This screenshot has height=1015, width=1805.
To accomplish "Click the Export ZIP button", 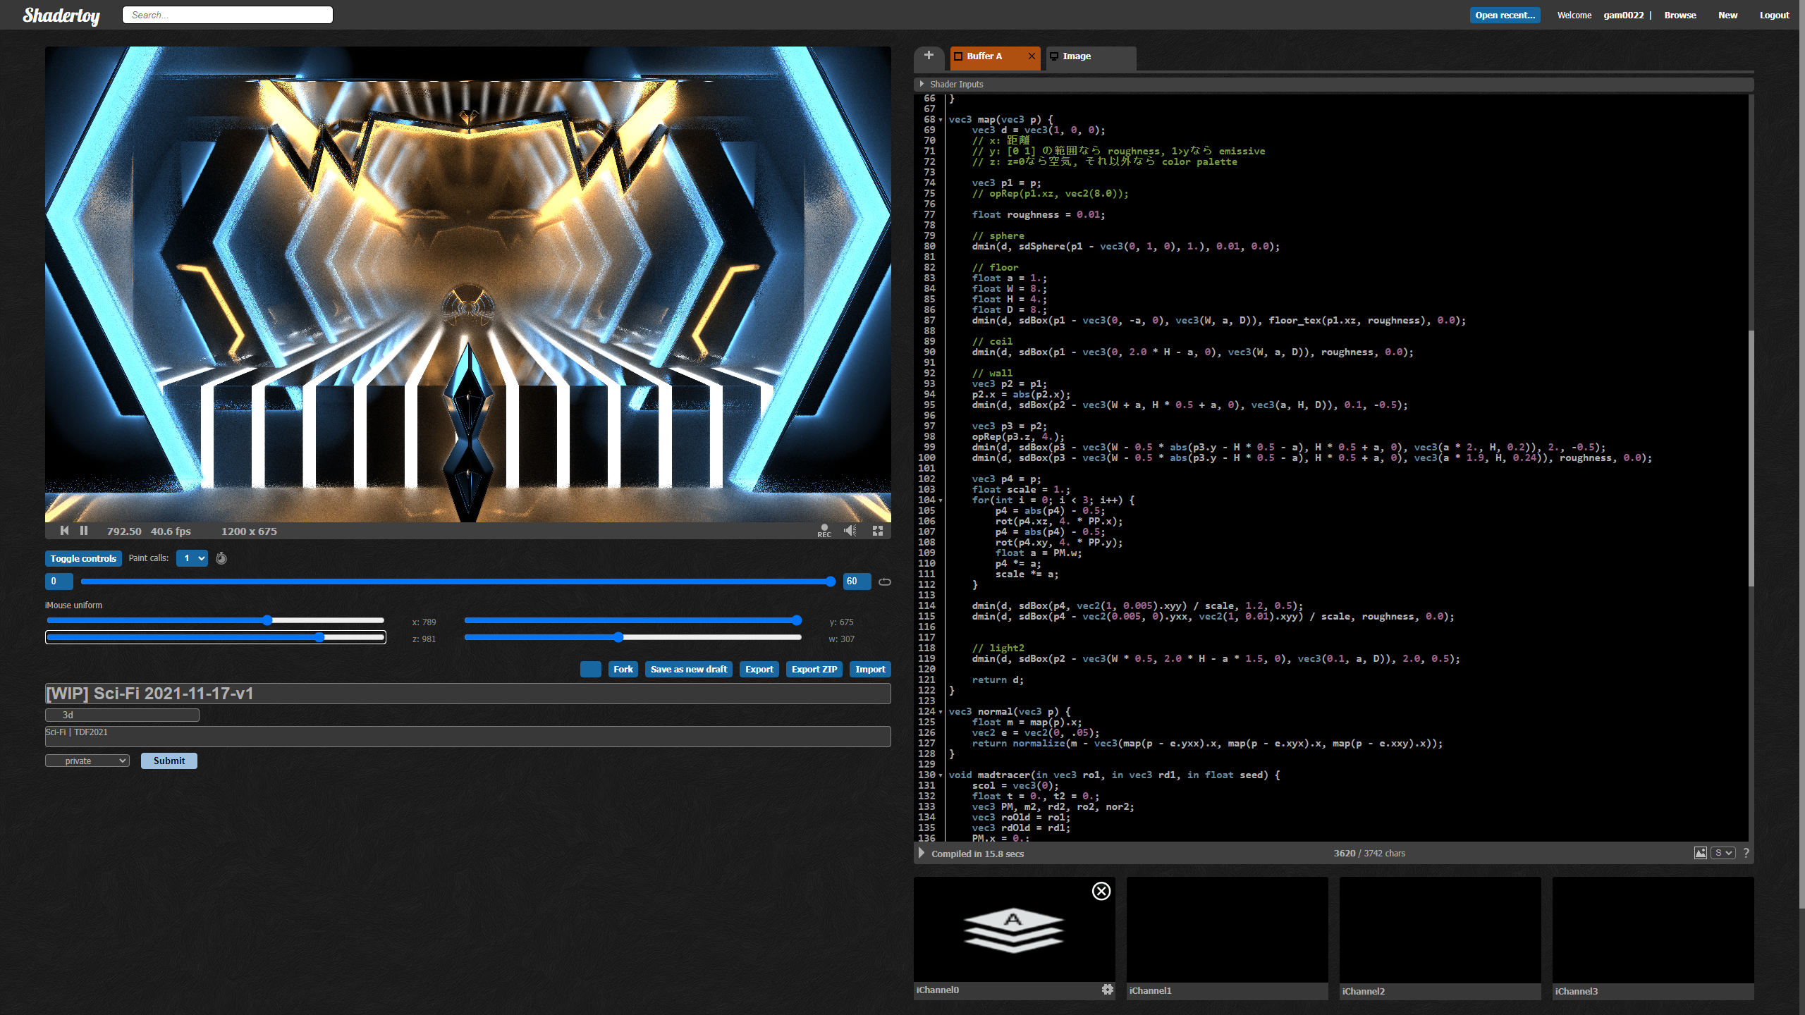I will pyautogui.click(x=814, y=669).
